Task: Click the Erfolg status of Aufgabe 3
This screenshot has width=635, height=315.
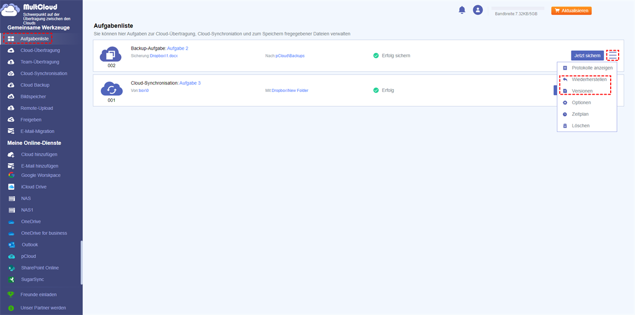Action: (x=388, y=90)
